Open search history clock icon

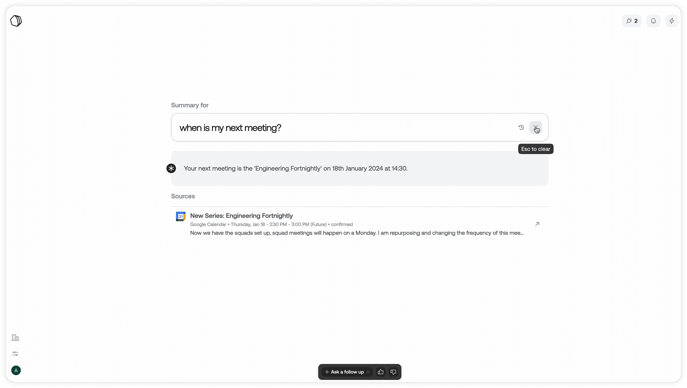(521, 127)
